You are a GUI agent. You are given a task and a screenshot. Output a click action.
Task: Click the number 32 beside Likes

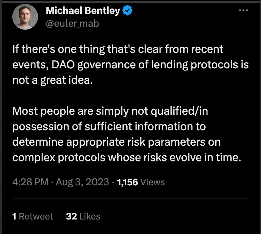click(x=72, y=216)
